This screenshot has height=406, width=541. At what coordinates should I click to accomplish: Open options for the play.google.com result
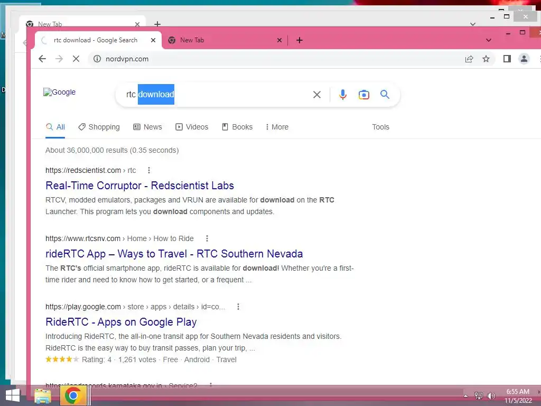(238, 307)
